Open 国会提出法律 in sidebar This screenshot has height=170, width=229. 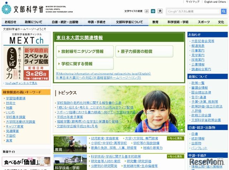pos(201,92)
